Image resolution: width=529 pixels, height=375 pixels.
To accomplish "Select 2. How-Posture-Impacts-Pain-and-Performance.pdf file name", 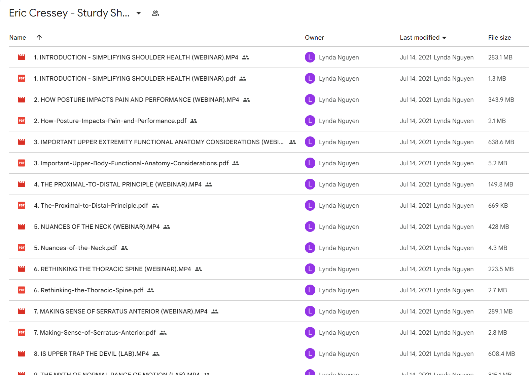I will 110,121.
